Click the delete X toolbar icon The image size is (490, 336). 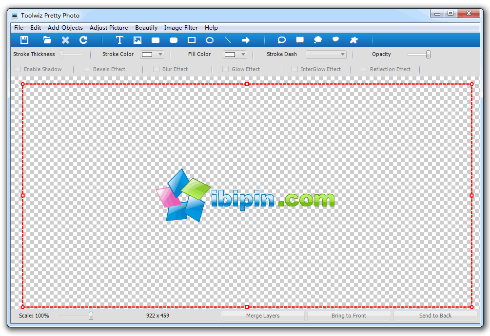pyautogui.click(x=65, y=40)
